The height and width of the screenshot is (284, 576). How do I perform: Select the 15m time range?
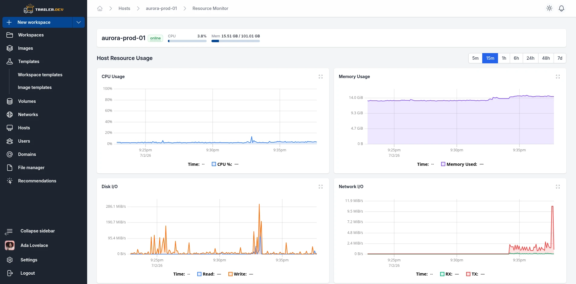coord(490,58)
